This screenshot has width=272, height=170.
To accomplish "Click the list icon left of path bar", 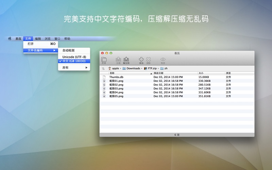I will 103,68.
